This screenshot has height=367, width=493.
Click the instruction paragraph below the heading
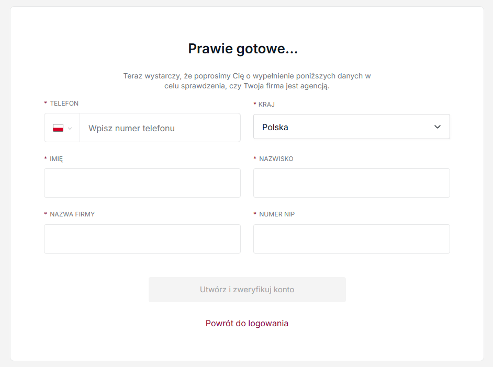[247, 81]
